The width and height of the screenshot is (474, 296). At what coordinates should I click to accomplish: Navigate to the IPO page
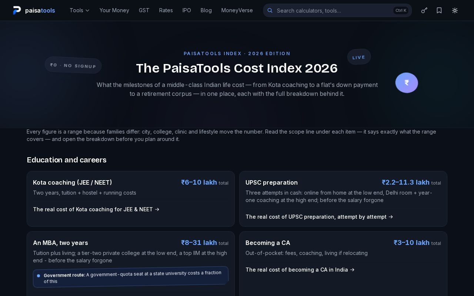tap(187, 10)
